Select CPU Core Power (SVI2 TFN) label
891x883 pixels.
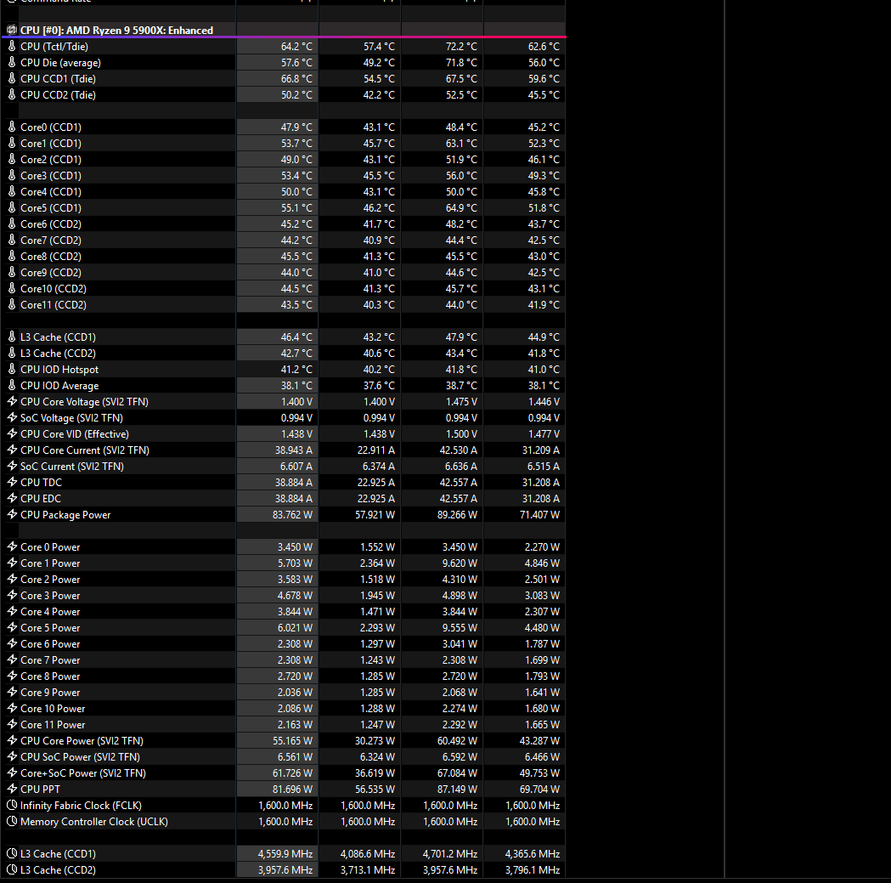point(82,741)
